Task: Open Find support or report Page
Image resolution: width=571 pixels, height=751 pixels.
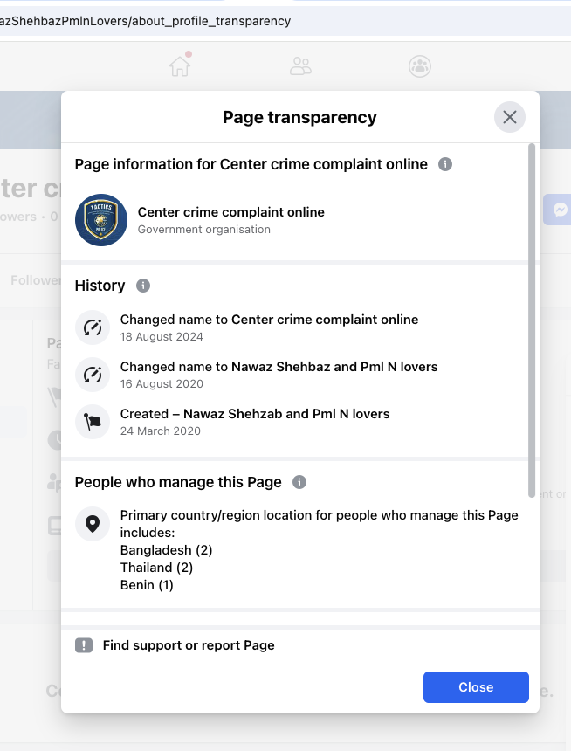Action: tap(189, 645)
